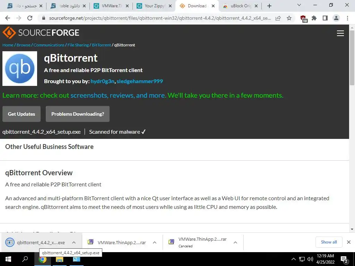This screenshot has height=266, width=355.
Task: Show hidden system tray icons
Action: tap(293, 259)
